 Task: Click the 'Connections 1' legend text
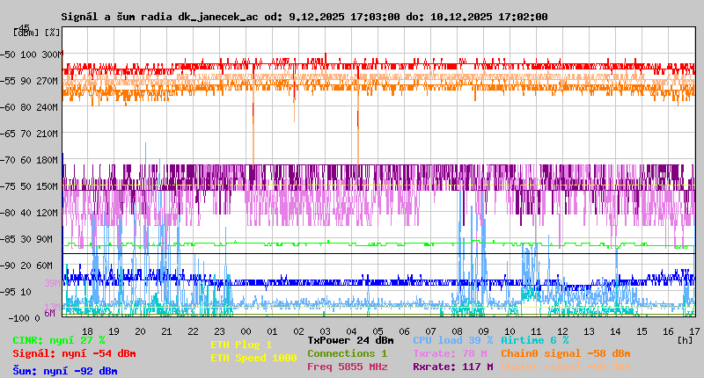[x=347, y=353]
